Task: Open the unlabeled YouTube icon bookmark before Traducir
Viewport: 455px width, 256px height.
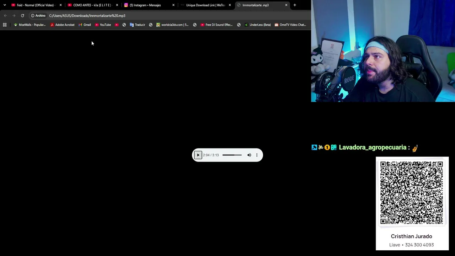Action: [117, 25]
